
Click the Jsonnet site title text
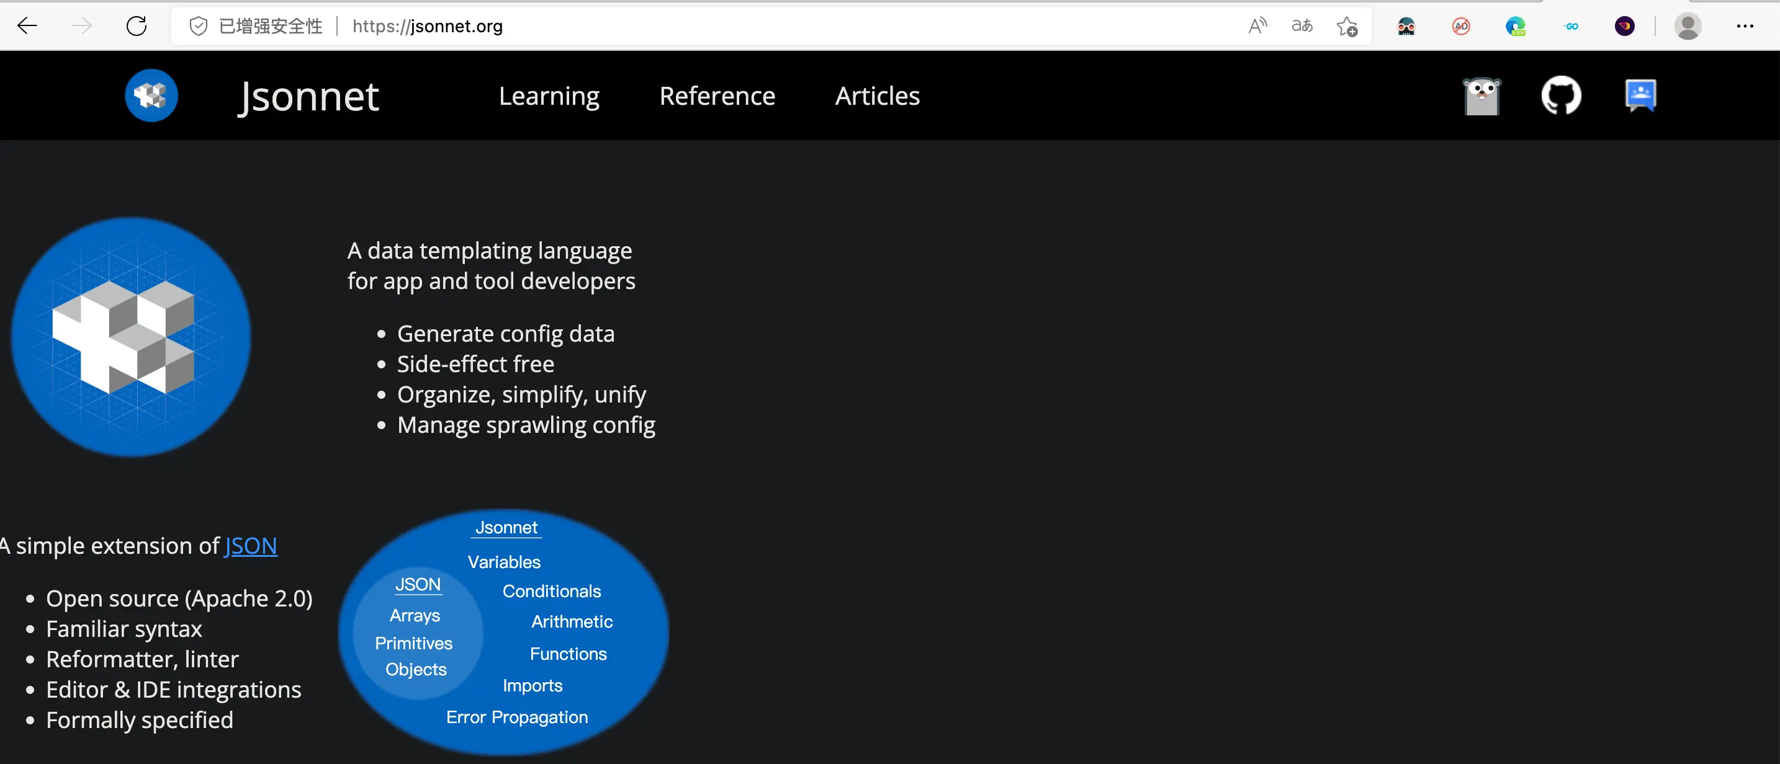(x=308, y=96)
